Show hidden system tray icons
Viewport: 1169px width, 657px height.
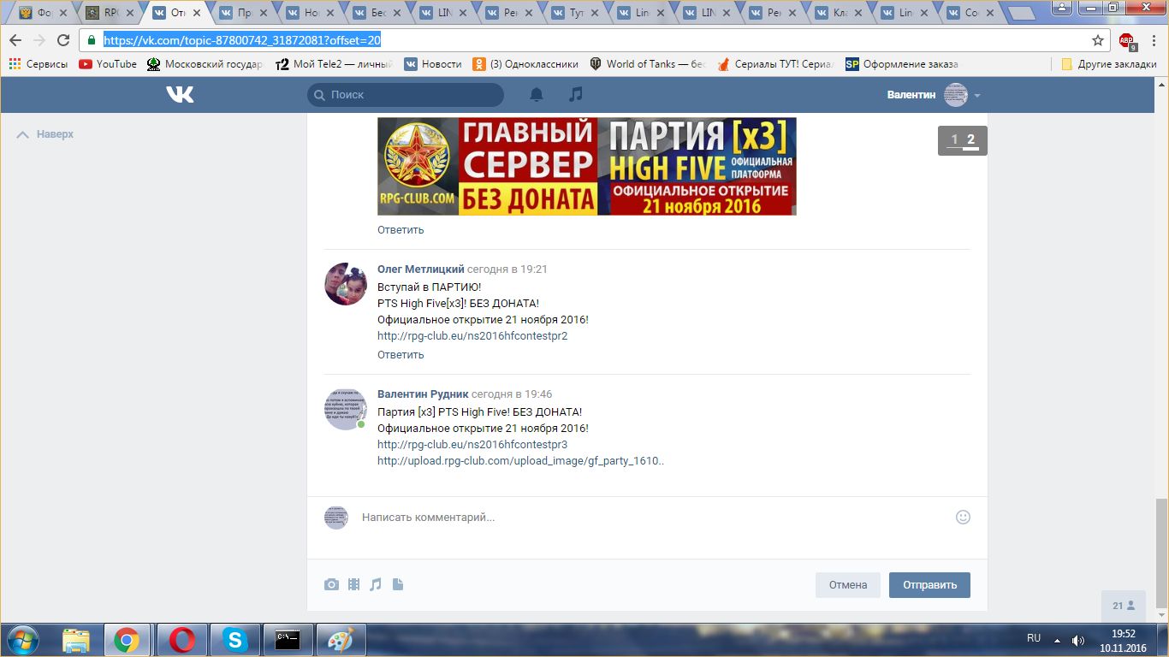tap(1055, 640)
